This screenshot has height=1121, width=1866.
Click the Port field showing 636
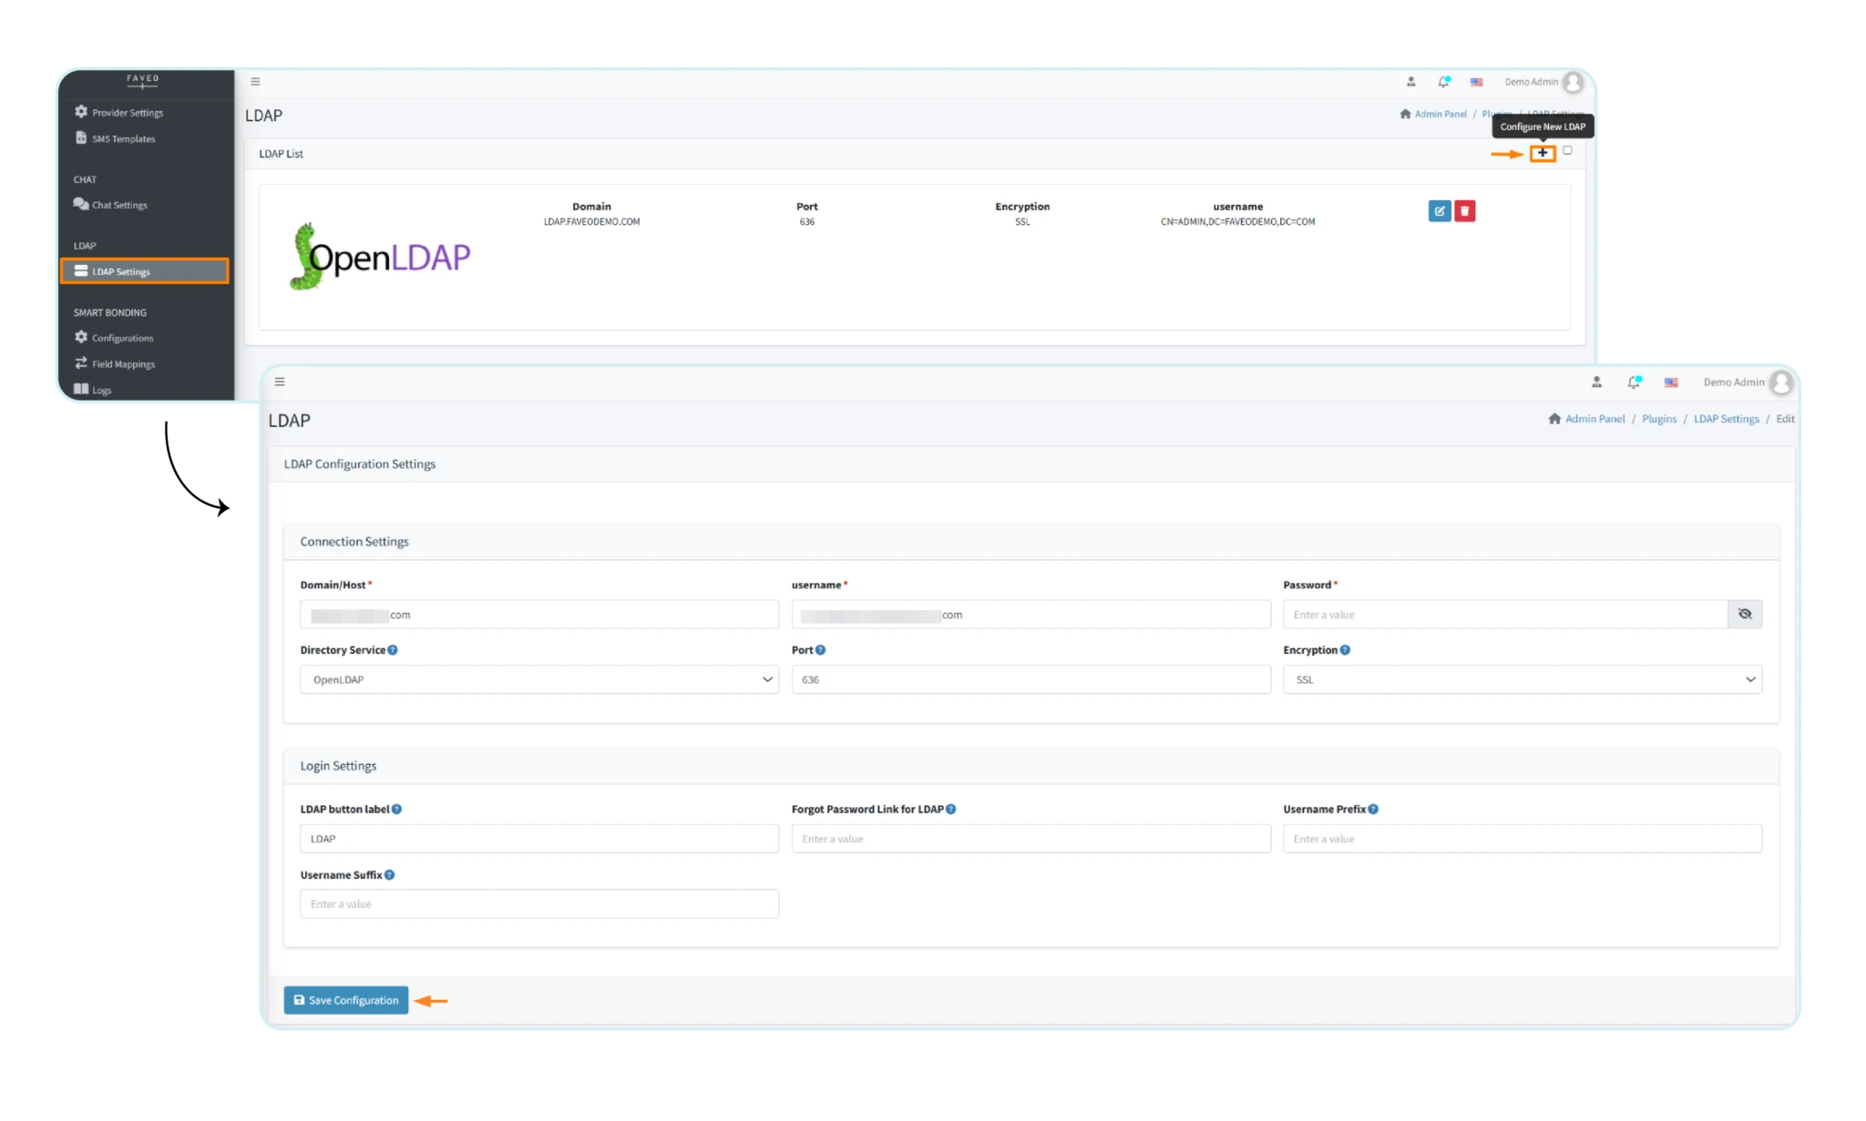(x=1030, y=679)
